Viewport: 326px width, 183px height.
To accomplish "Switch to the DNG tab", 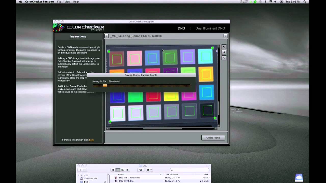I will click(x=181, y=28).
